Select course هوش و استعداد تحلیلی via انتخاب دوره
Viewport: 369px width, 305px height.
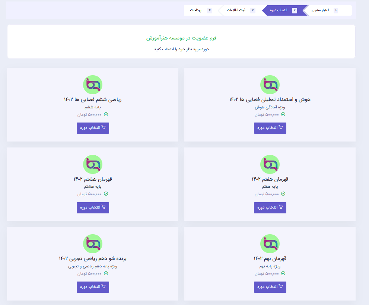(x=270, y=128)
